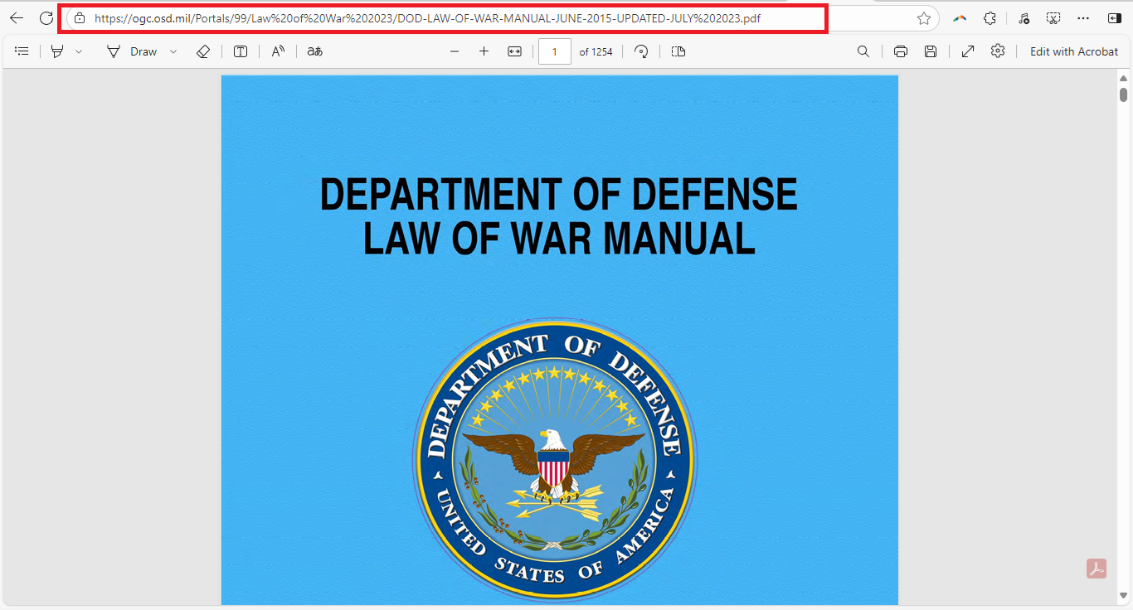Start Read aloud for the PDF
The image size is (1133, 610).
click(278, 51)
